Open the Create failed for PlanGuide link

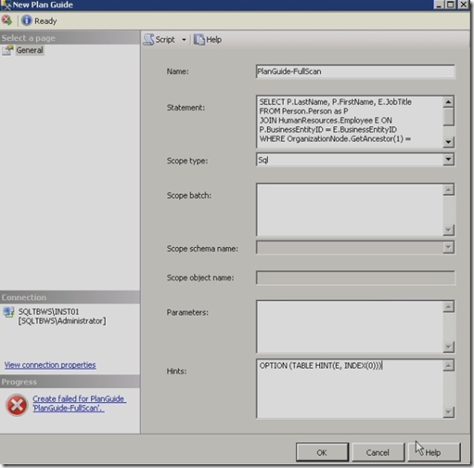coord(79,403)
